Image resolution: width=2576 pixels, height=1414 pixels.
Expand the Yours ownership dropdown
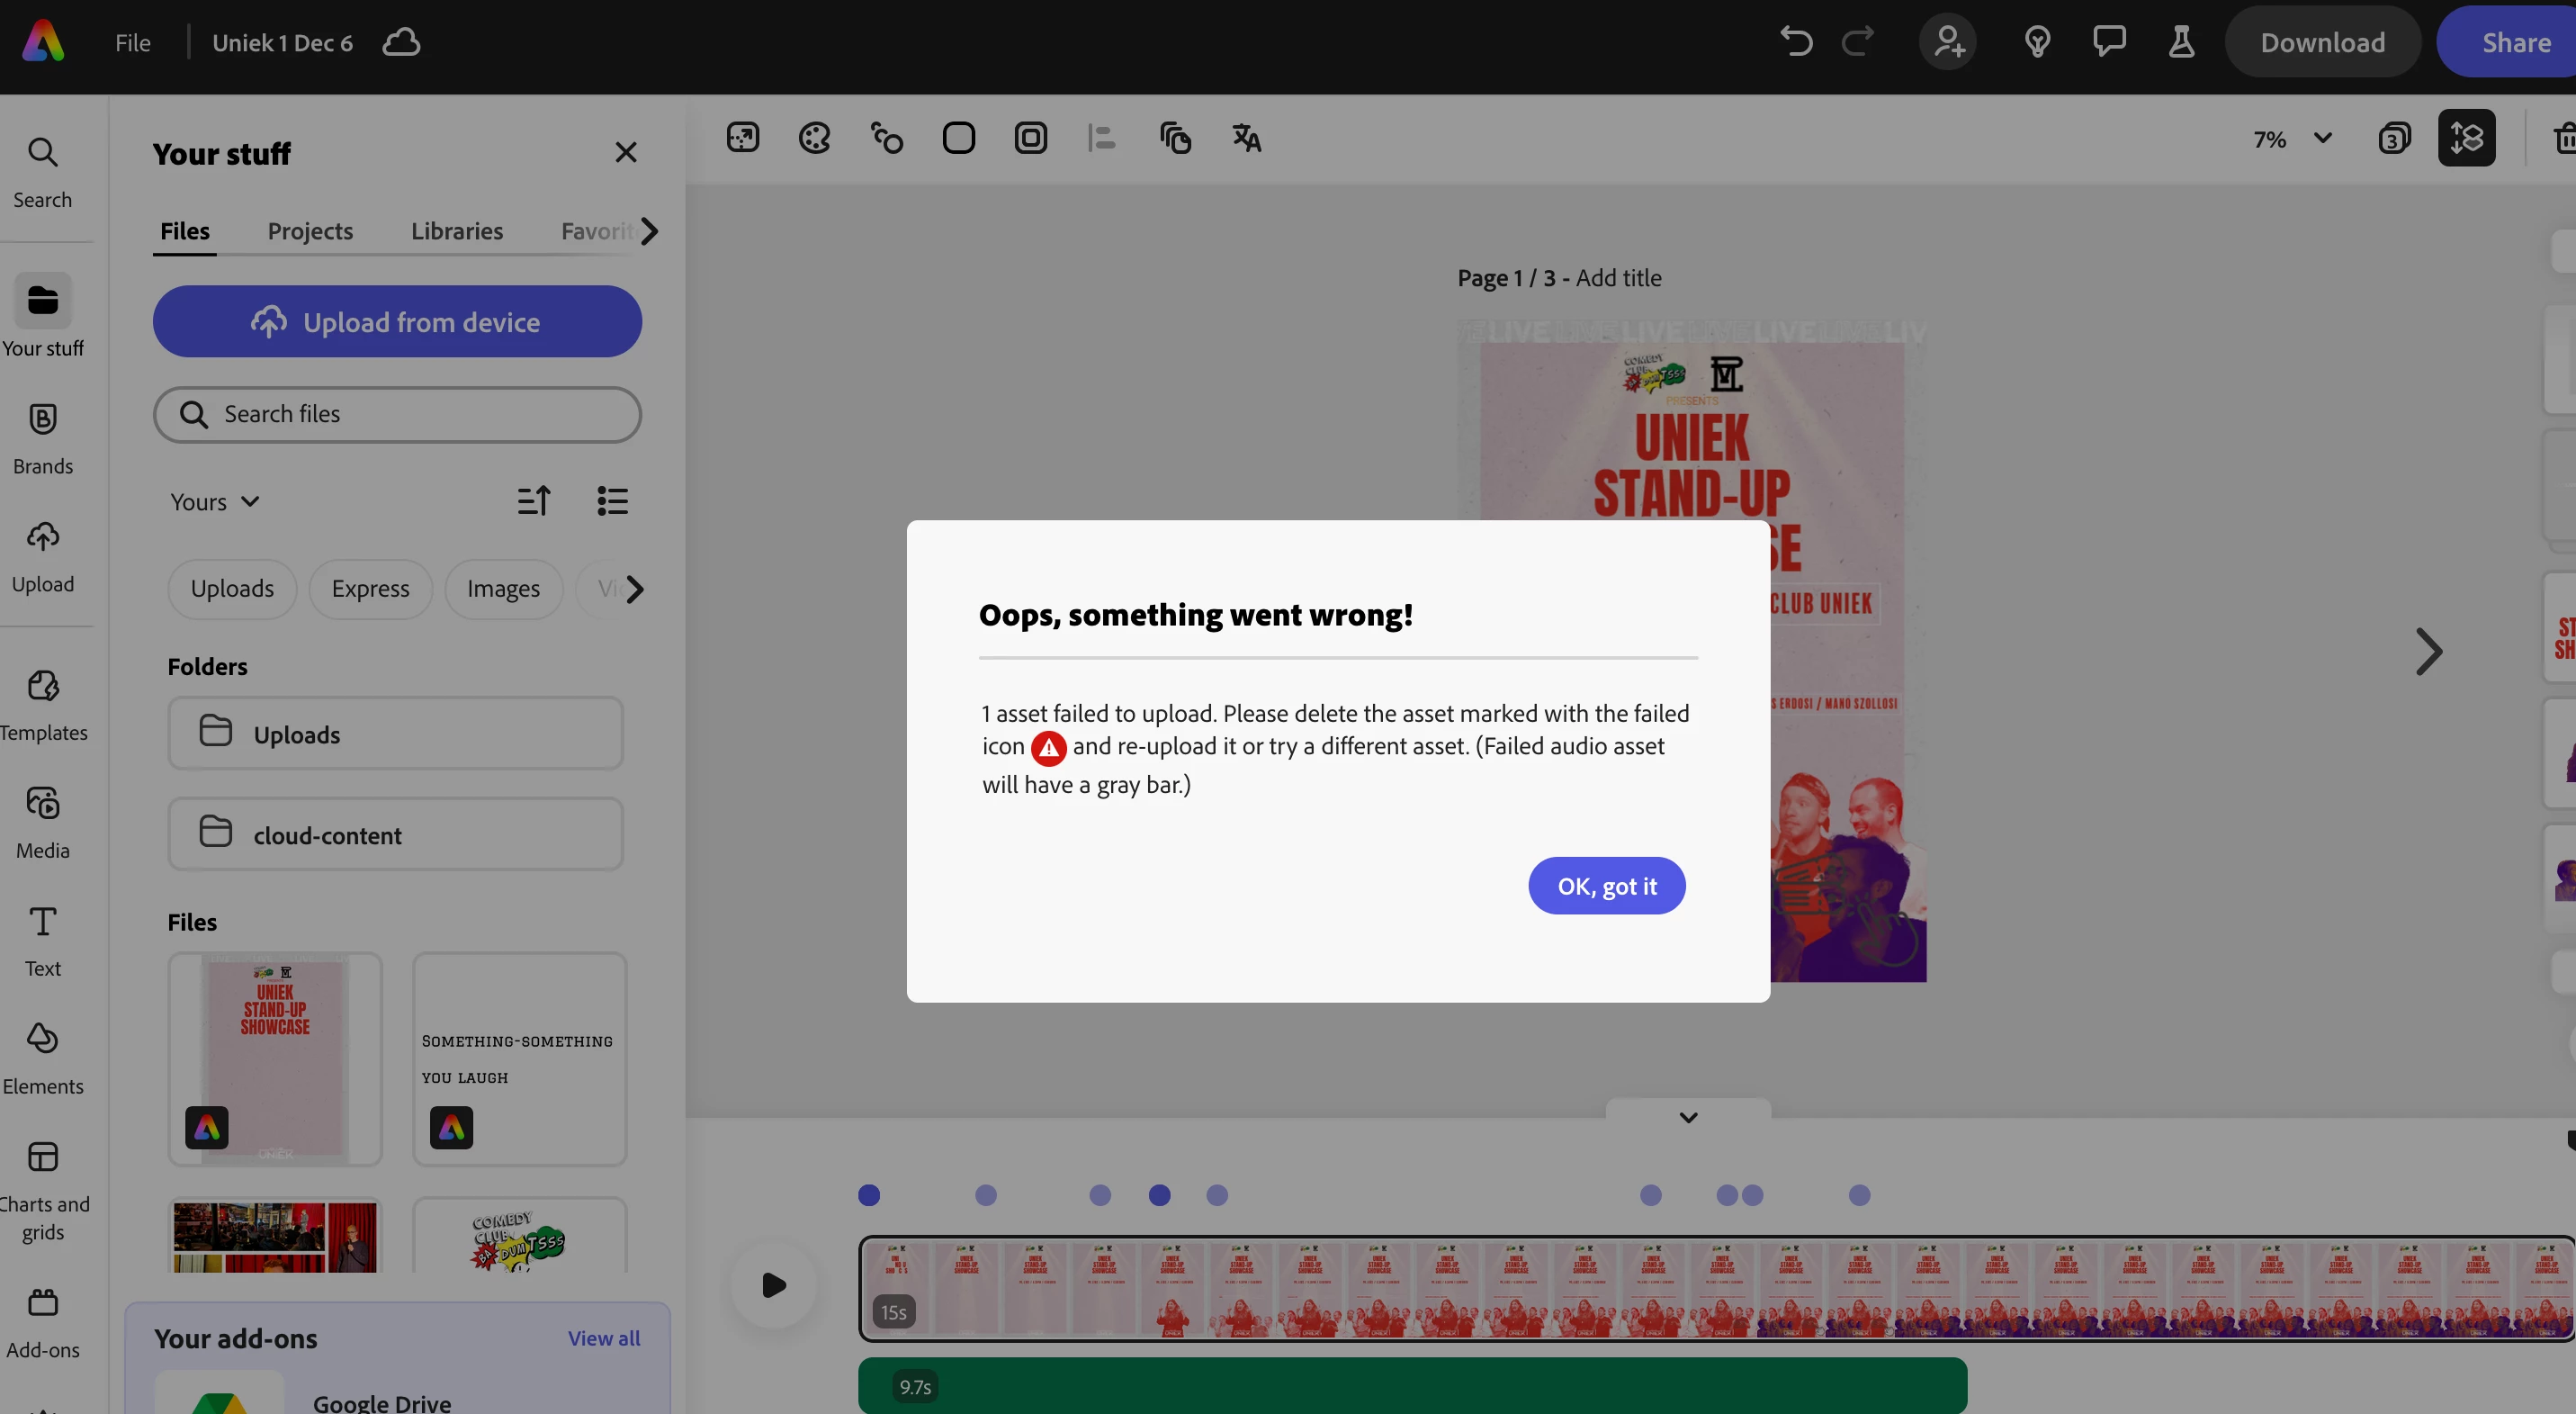[x=214, y=502]
